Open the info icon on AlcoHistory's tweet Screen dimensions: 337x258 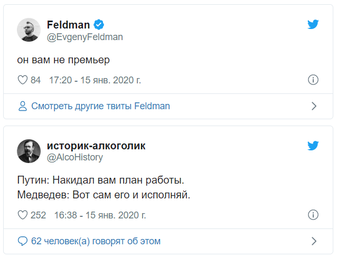click(x=313, y=215)
